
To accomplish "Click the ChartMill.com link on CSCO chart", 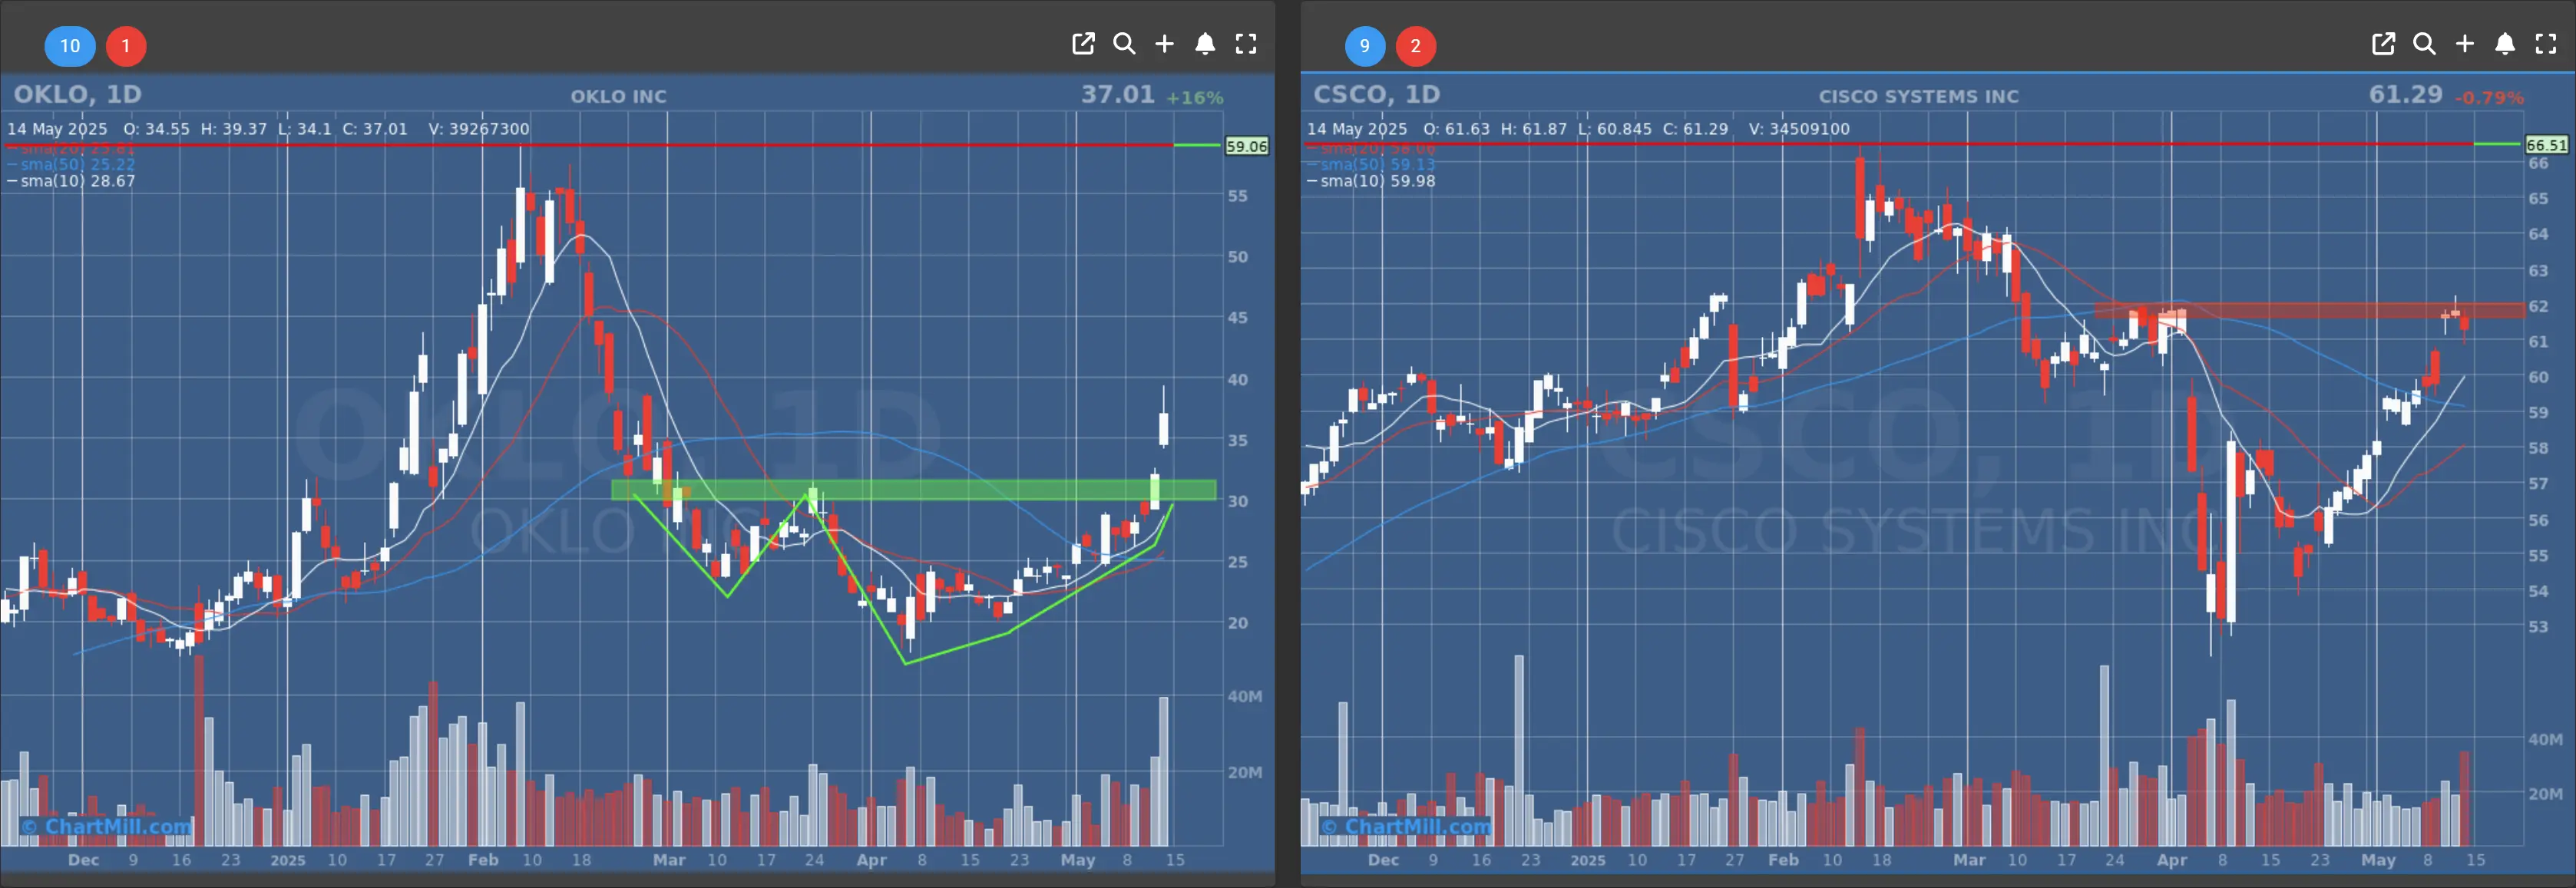I will click(x=1407, y=827).
